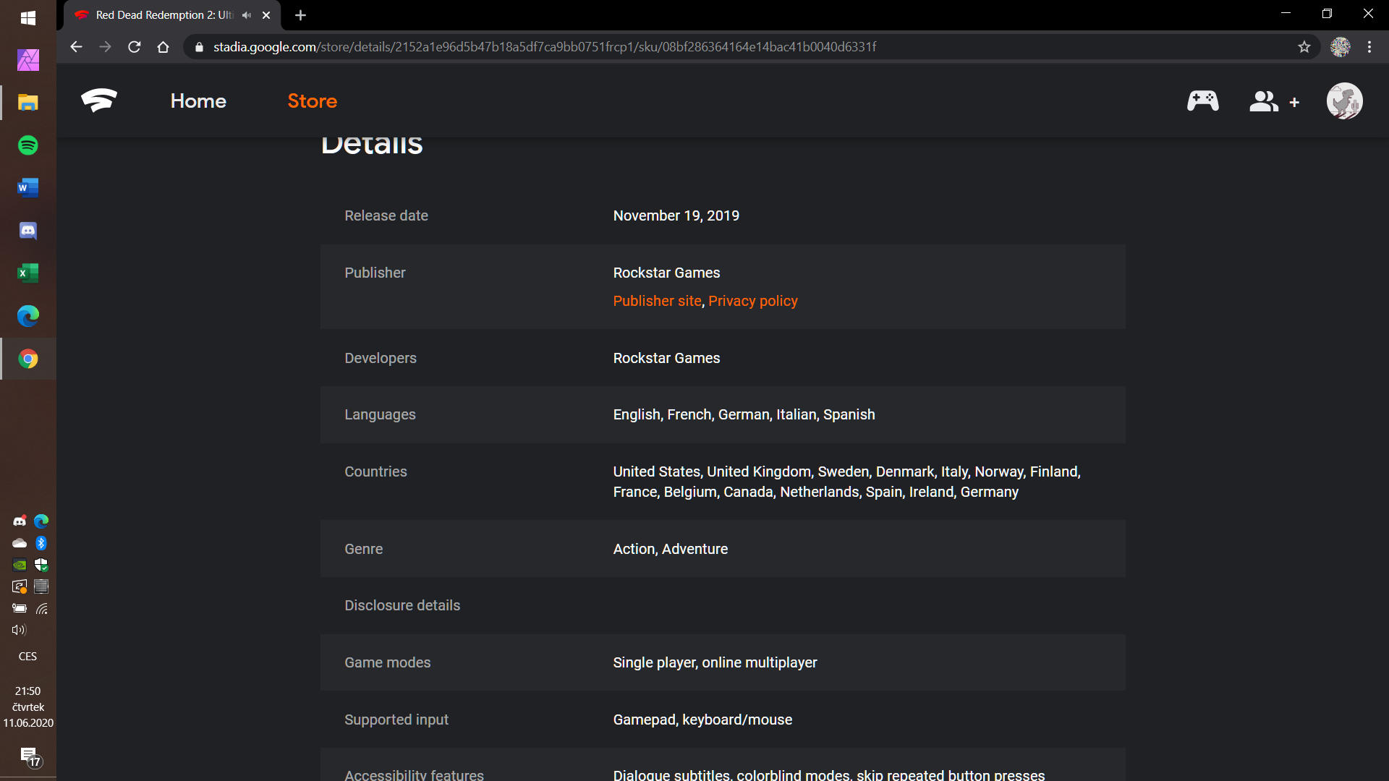Viewport: 1389px width, 781px height.
Task: Mute tab audio speaker icon
Action: 247,15
